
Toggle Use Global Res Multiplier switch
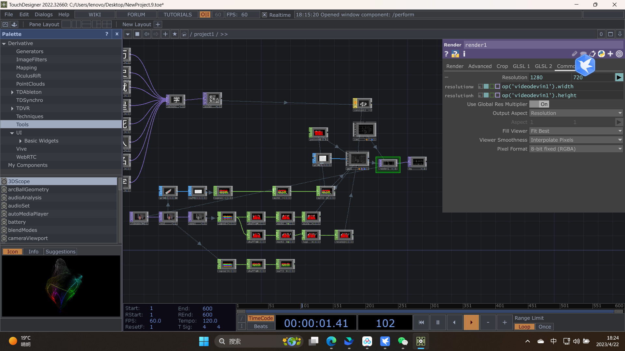pyautogui.click(x=539, y=104)
